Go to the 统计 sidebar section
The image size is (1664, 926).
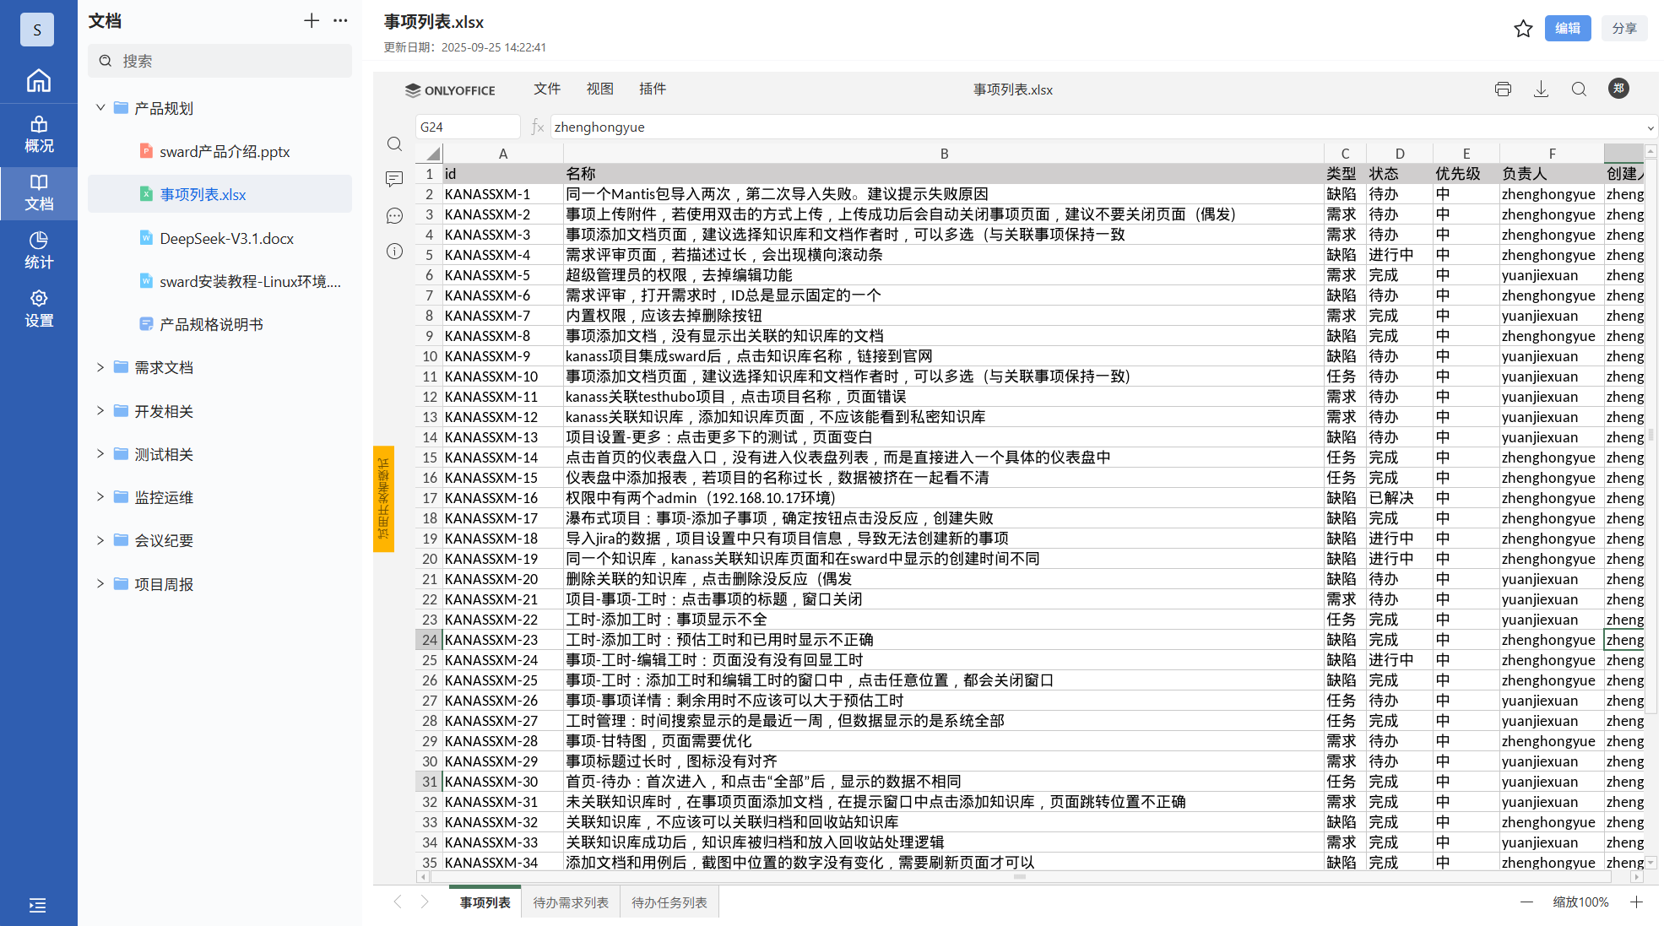39,250
